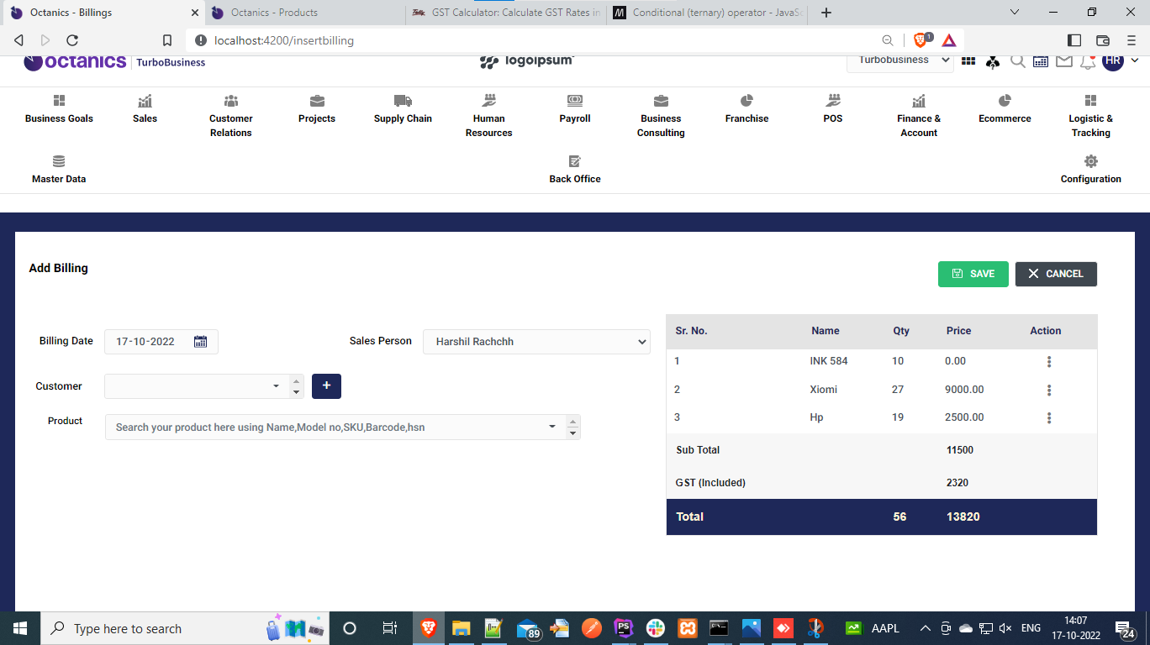Viewport: 1150px width, 645px height.
Task: Open the Supply Chain module icon
Action: point(403,102)
